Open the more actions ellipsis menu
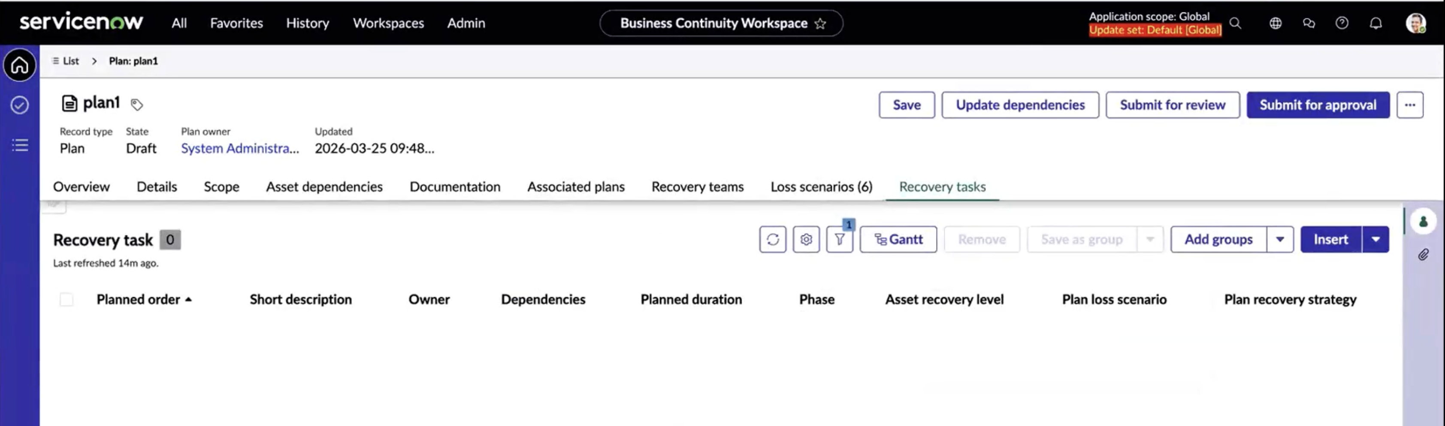1445x426 pixels. [x=1410, y=105]
